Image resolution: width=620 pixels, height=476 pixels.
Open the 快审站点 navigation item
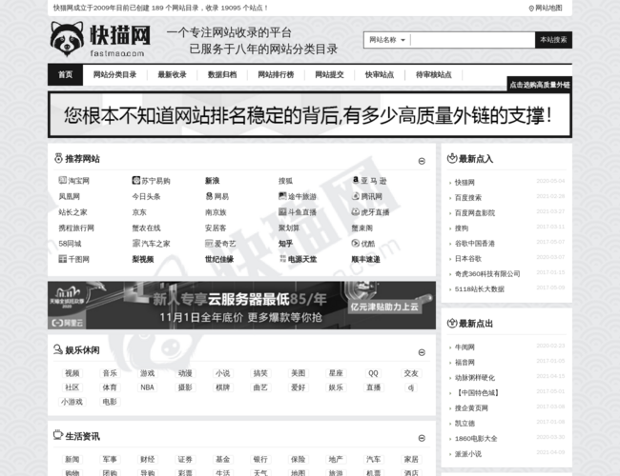pyautogui.click(x=380, y=74)
